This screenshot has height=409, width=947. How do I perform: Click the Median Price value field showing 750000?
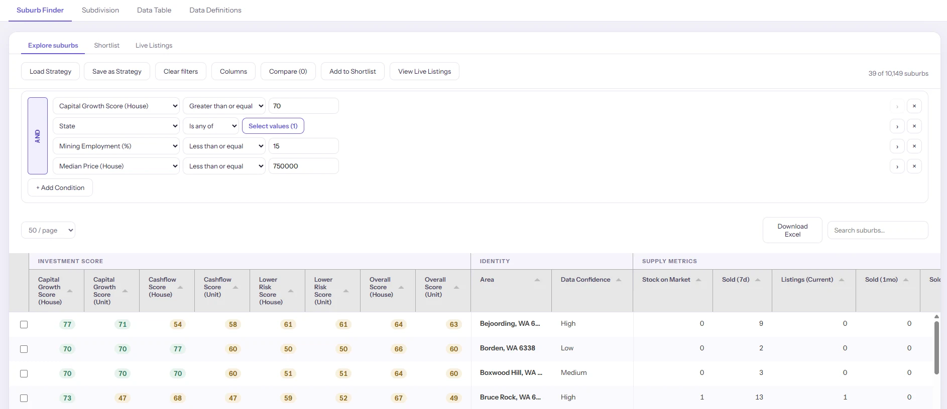[304, 166]
